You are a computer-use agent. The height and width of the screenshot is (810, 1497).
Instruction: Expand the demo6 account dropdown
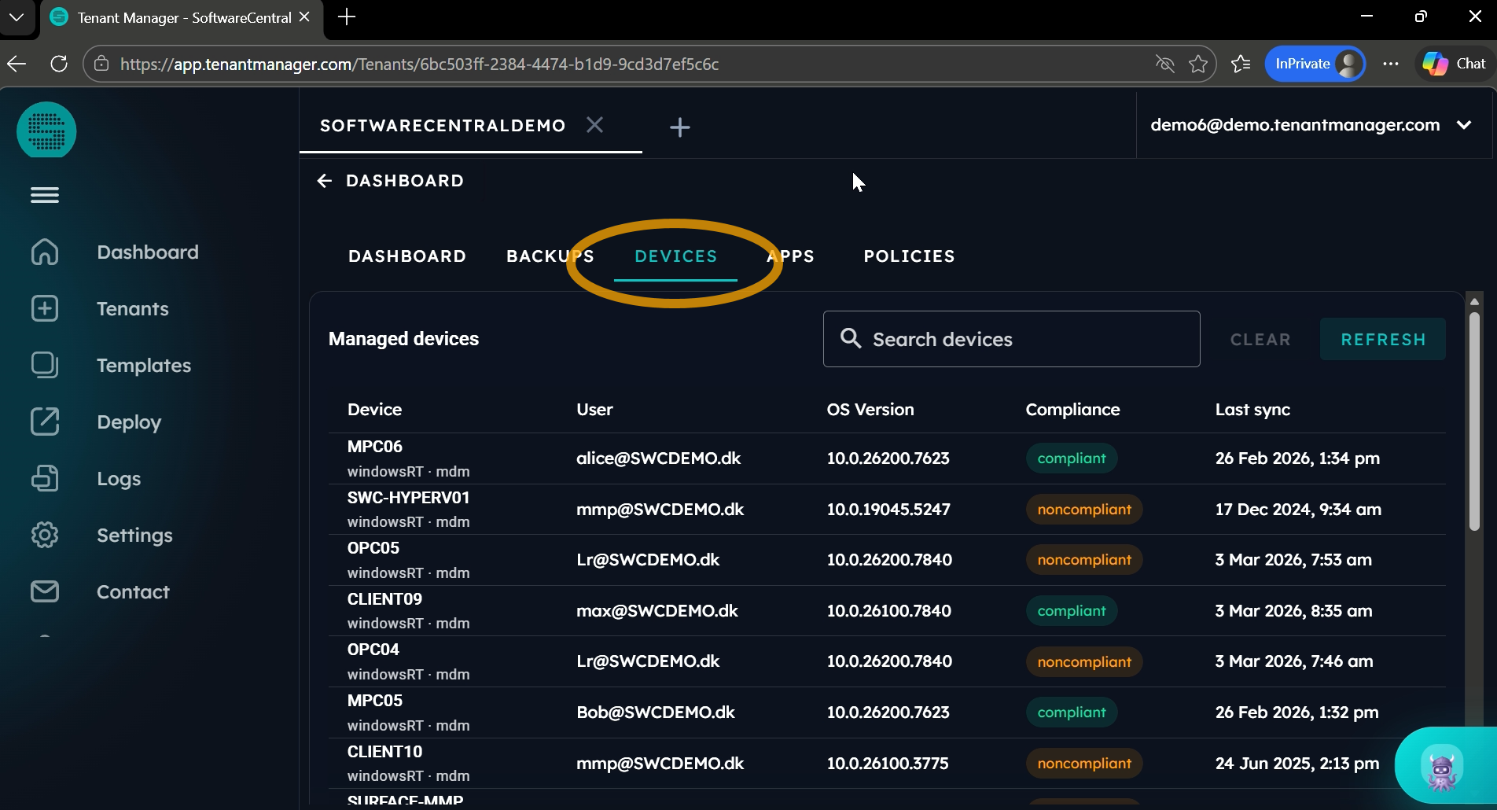(1464, 125)
